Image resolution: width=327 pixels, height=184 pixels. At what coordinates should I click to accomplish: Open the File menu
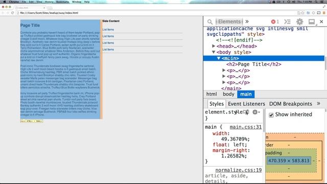24,2
